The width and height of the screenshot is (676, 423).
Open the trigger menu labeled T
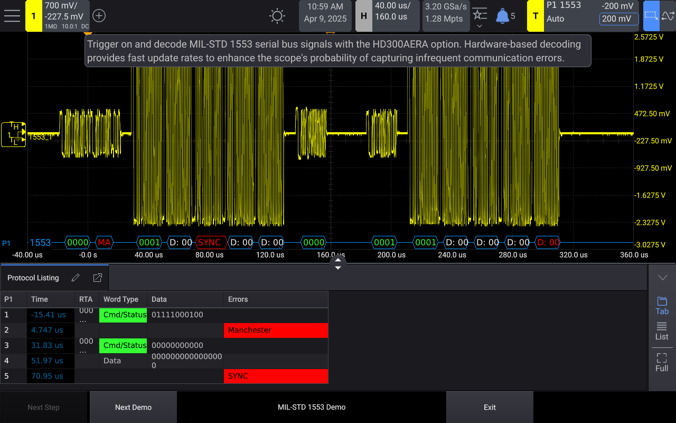pos(535,16)
